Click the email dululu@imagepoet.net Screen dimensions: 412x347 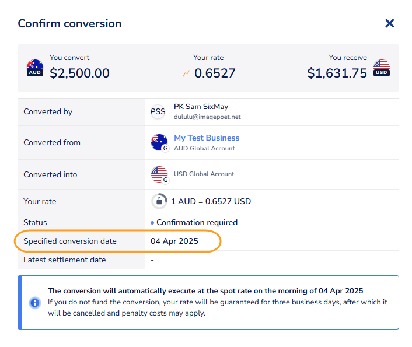[207, 117]
